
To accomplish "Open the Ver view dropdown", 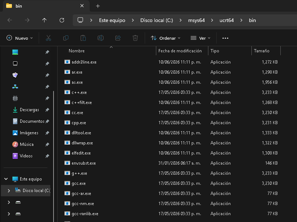I will point(200,38).
